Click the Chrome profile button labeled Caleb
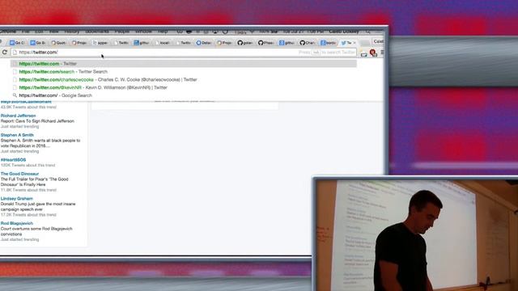Screen dimensions: 518x291 [378, 41]
